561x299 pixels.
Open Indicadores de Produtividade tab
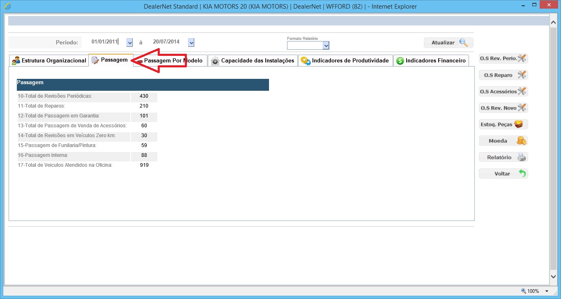click(x=345, y=60)
